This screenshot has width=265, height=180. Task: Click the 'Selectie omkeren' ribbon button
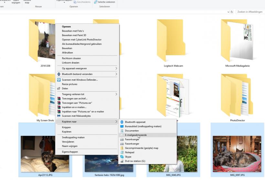pyautogui.click(x=104, y=2)
